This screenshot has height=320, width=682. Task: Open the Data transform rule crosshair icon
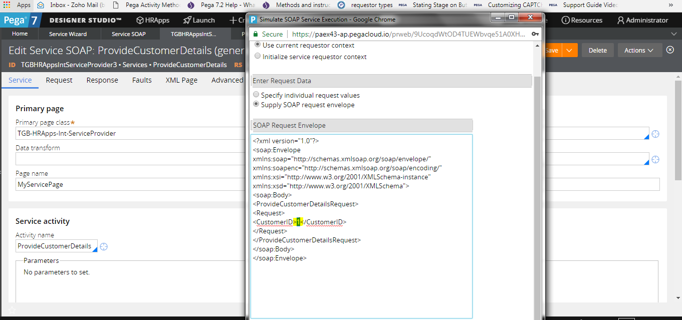point(655,159)
